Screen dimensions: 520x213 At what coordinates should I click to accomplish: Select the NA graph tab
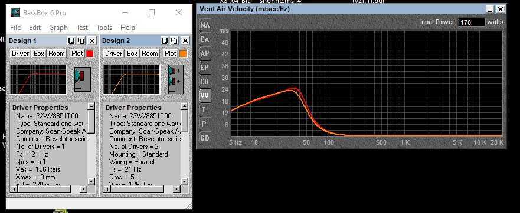tap(205, 25)
